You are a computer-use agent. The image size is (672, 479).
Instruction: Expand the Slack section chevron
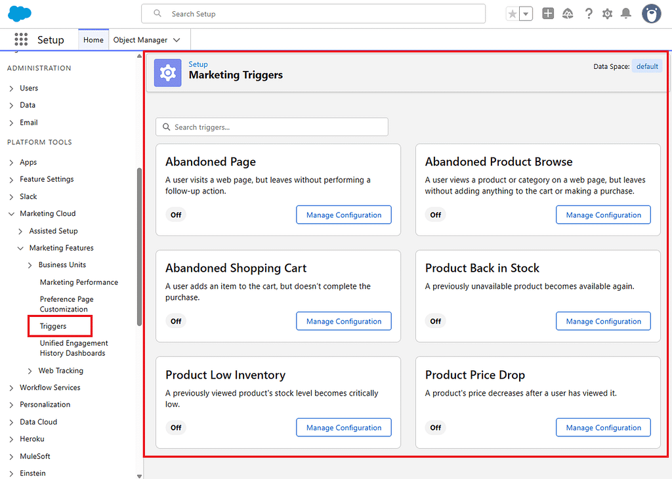pyautogui.click(x=11, y=197)
